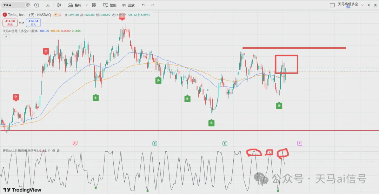Viewport: 379px width, 194px height.
Task: Click the rightmost top toolbar icon
Action: (375, 5)
